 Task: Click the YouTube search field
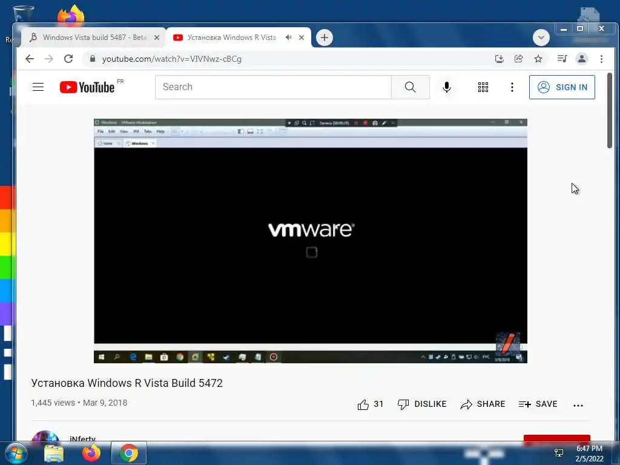point(273,87)
